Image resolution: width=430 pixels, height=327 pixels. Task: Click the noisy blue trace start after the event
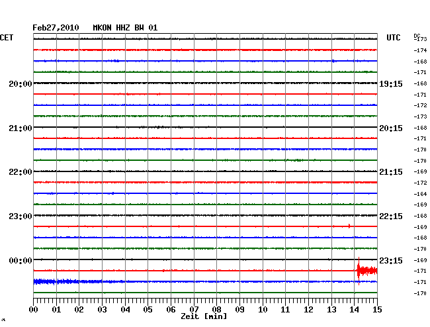click(x=44, y=282)
